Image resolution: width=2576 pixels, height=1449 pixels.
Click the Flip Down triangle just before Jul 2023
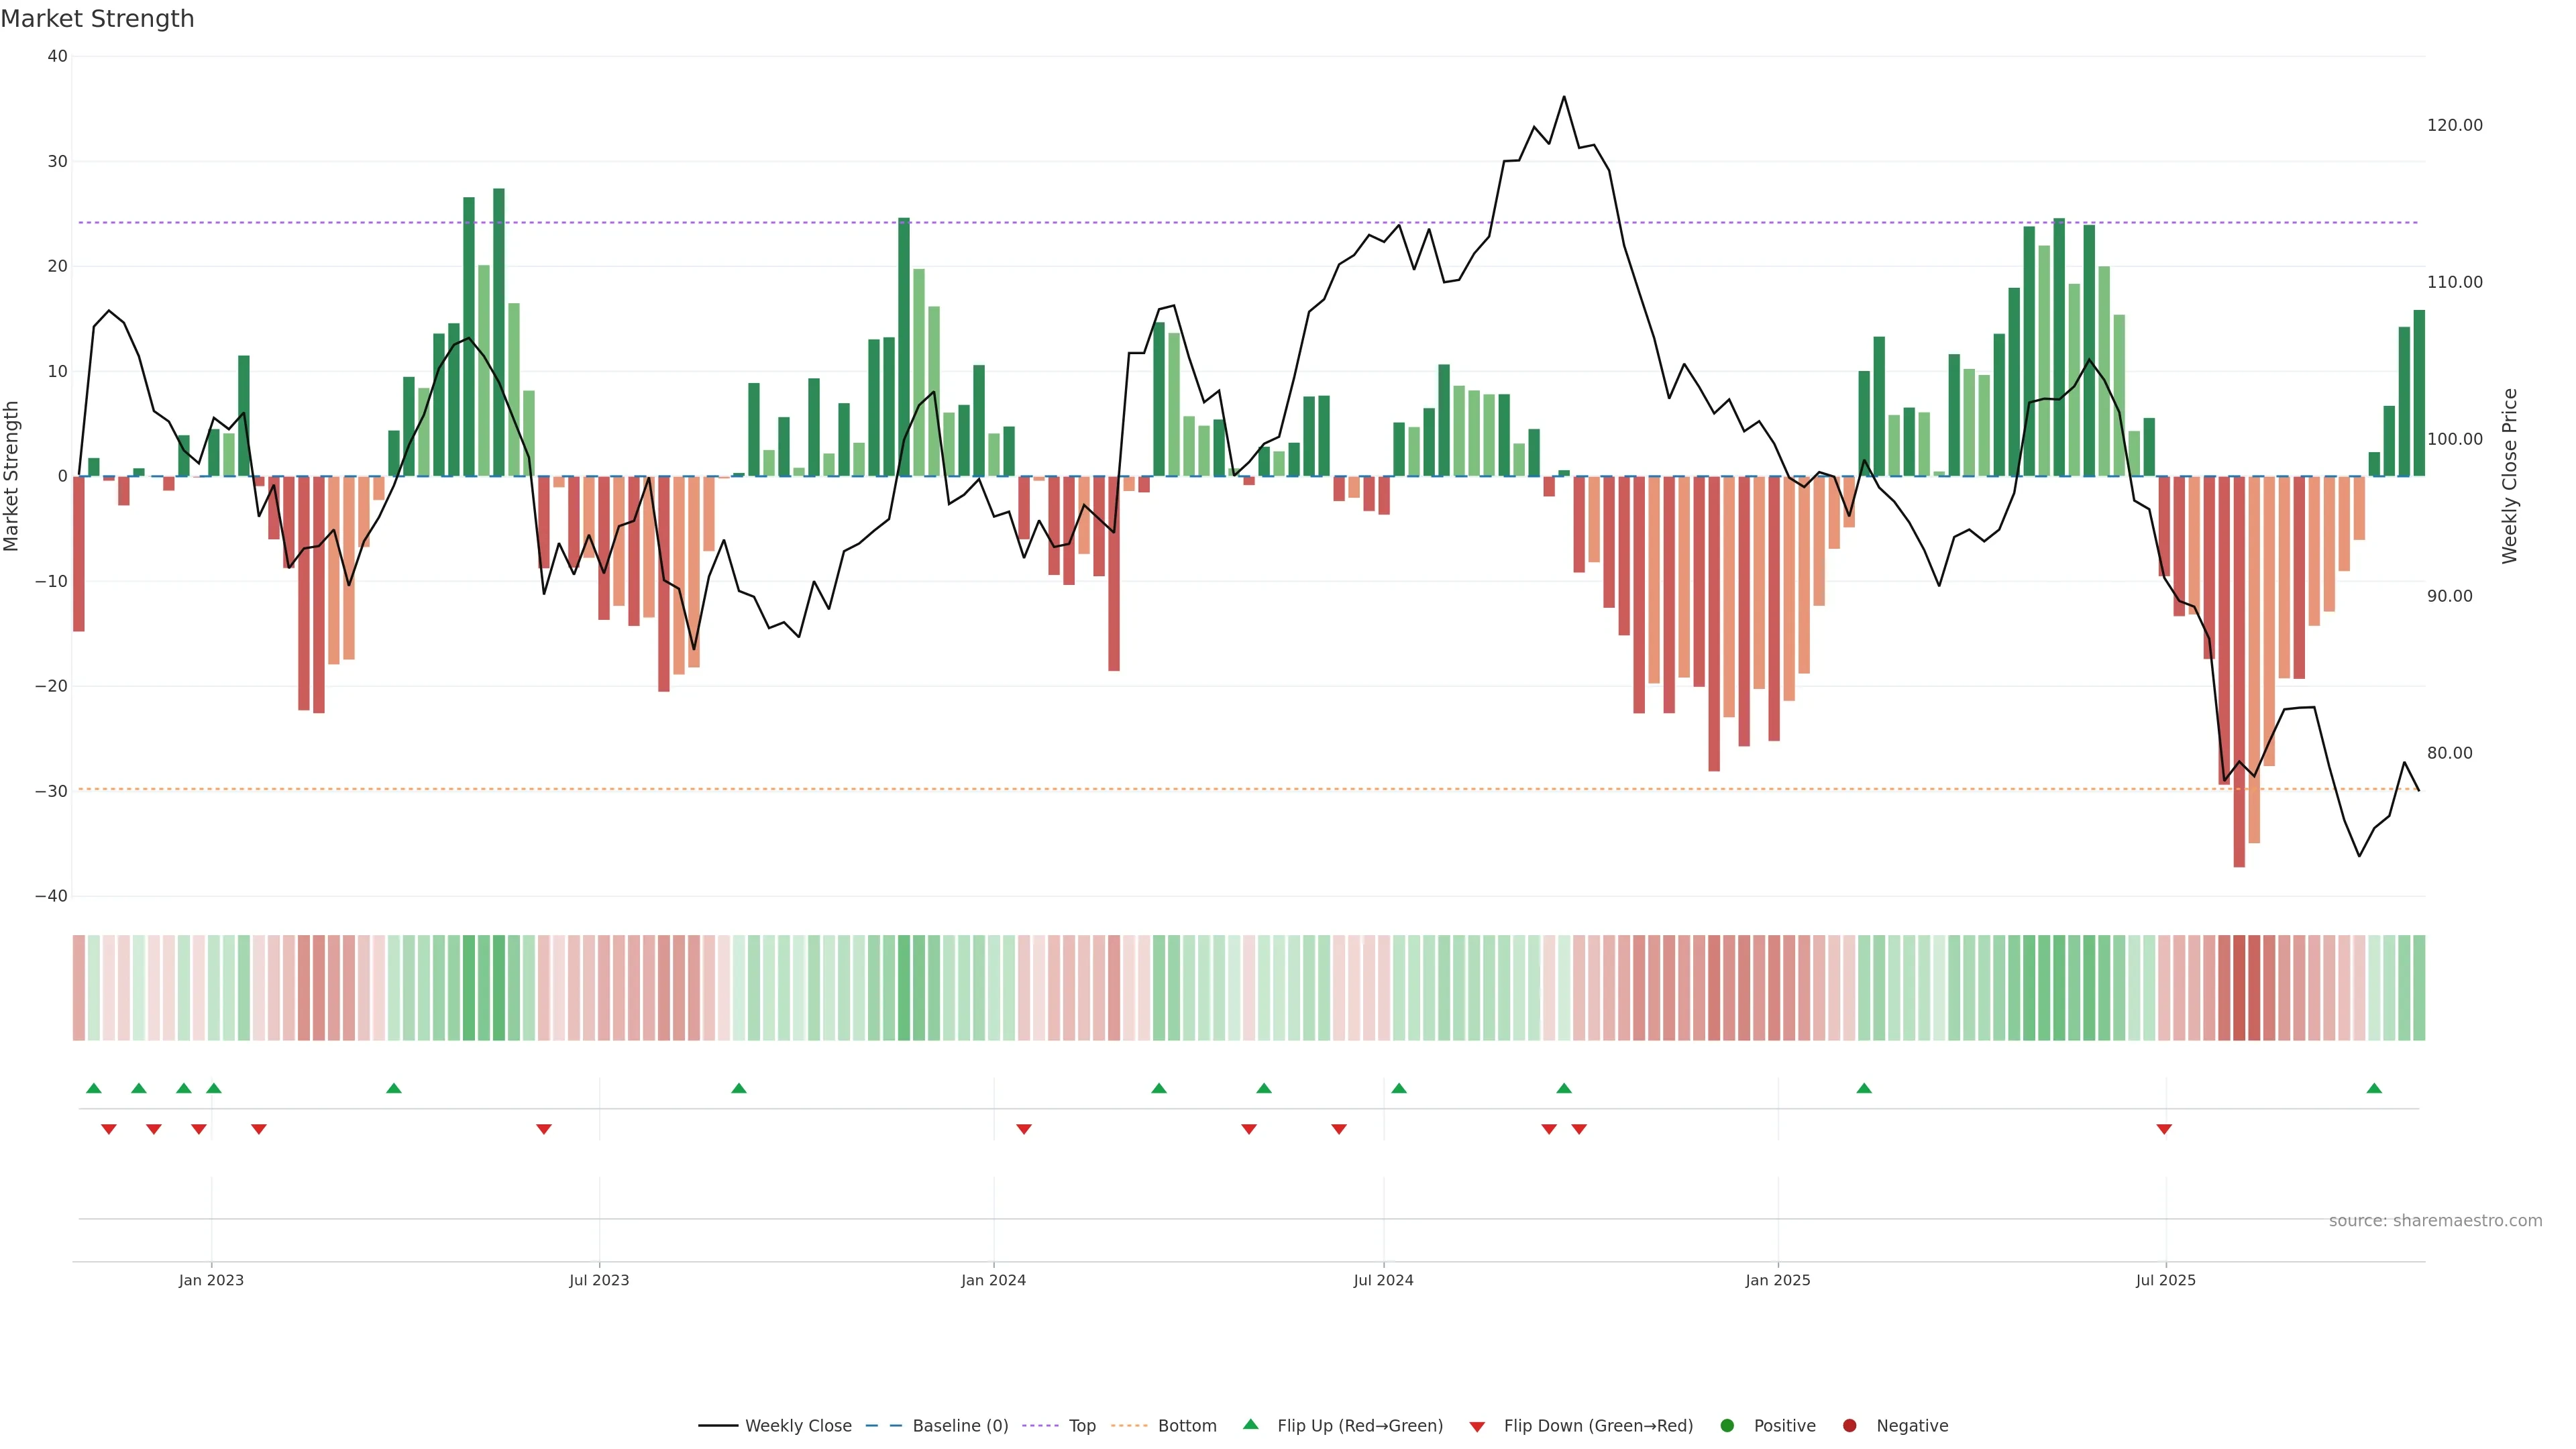point(544,1129)
